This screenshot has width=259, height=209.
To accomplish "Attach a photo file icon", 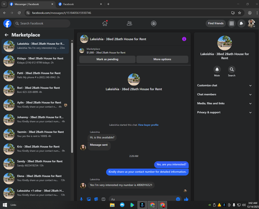I will coord(89,199).
